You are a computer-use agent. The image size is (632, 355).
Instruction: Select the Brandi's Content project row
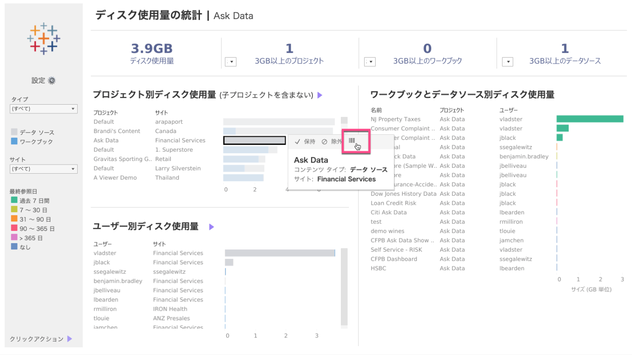[x=214, y=131]
